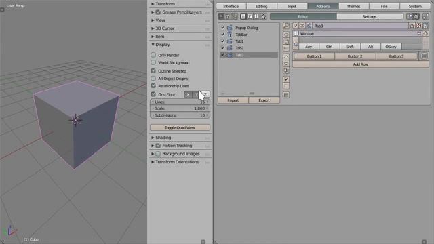Viewport: 434px width, 244px height.
Task: Enable World Background checkbox
Action: (x=153, y=62)
